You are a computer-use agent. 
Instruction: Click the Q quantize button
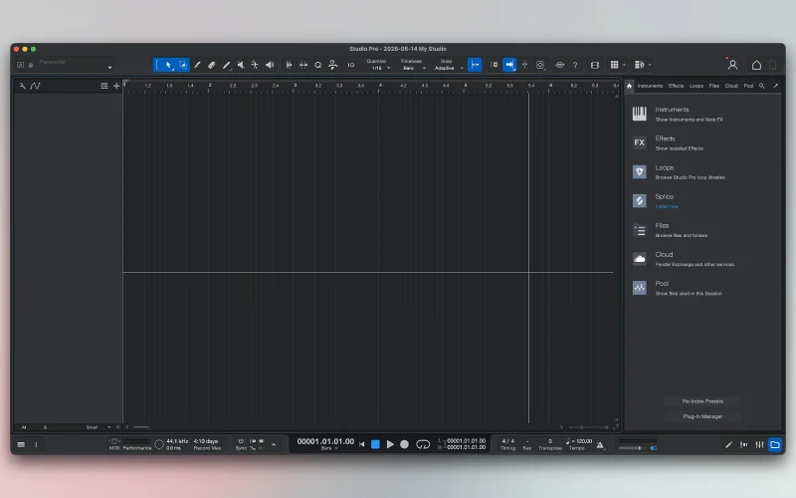click(317, 65)
